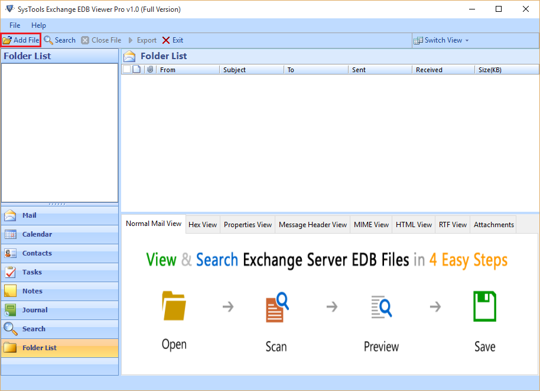Select the Notes navigation item
The height and width of the screenshot is (391, 540).
[60, 292]
